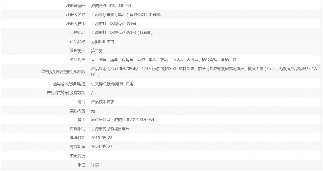Select the remark 原注册证号：沪械注准20142070054
This screenshot has height=171, width=323.
coord(122,120)
